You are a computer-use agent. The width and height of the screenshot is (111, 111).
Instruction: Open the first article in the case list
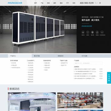click(85, 69)
